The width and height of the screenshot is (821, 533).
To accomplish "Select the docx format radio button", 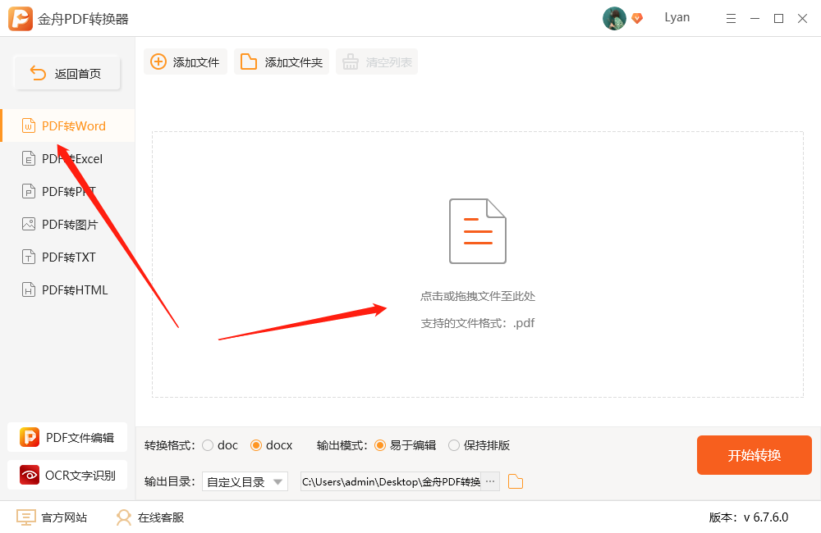I will pyautogui.click(x=256, y=445).
